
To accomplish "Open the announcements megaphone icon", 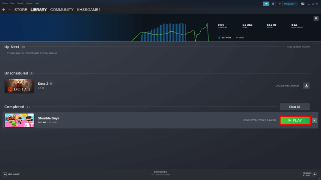I will 266,4.
